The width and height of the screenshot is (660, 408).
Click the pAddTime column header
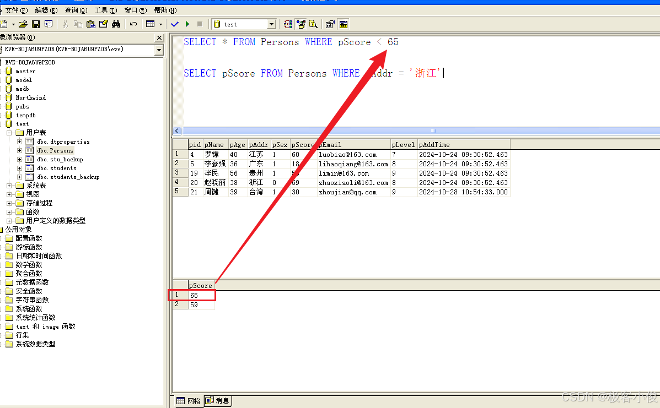(463, 145)
